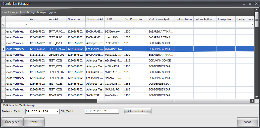Open the Başlangıç Tarihi date dropdown
Screen dimensions: 260x128
pyautogui.click(x=58, y=111)
